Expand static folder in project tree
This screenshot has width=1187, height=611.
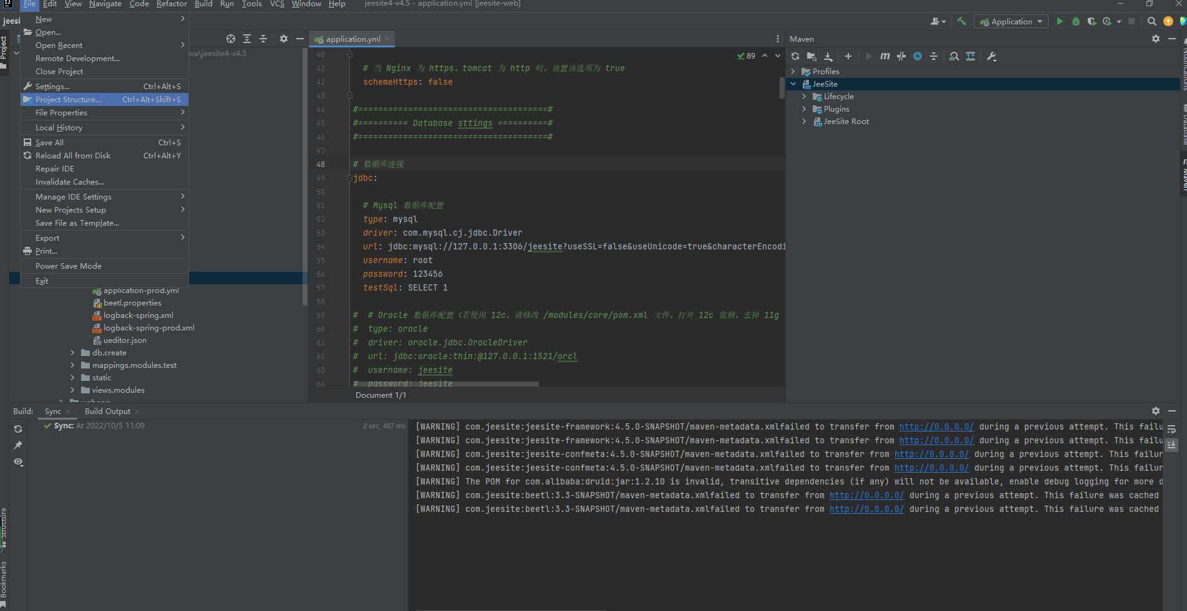(72, 378)
